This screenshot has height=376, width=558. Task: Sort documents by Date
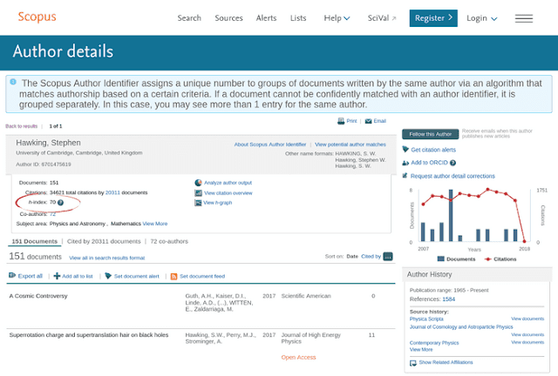tap(352, 256)
